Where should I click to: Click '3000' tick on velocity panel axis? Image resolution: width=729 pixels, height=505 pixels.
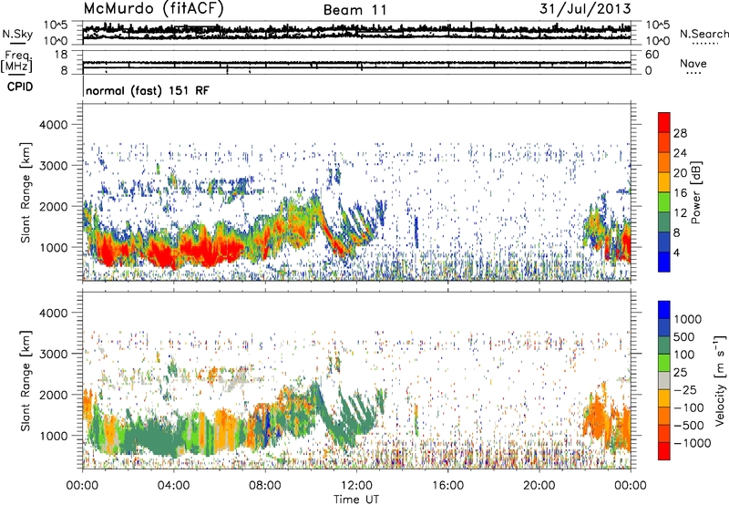[x=53, y=354]
